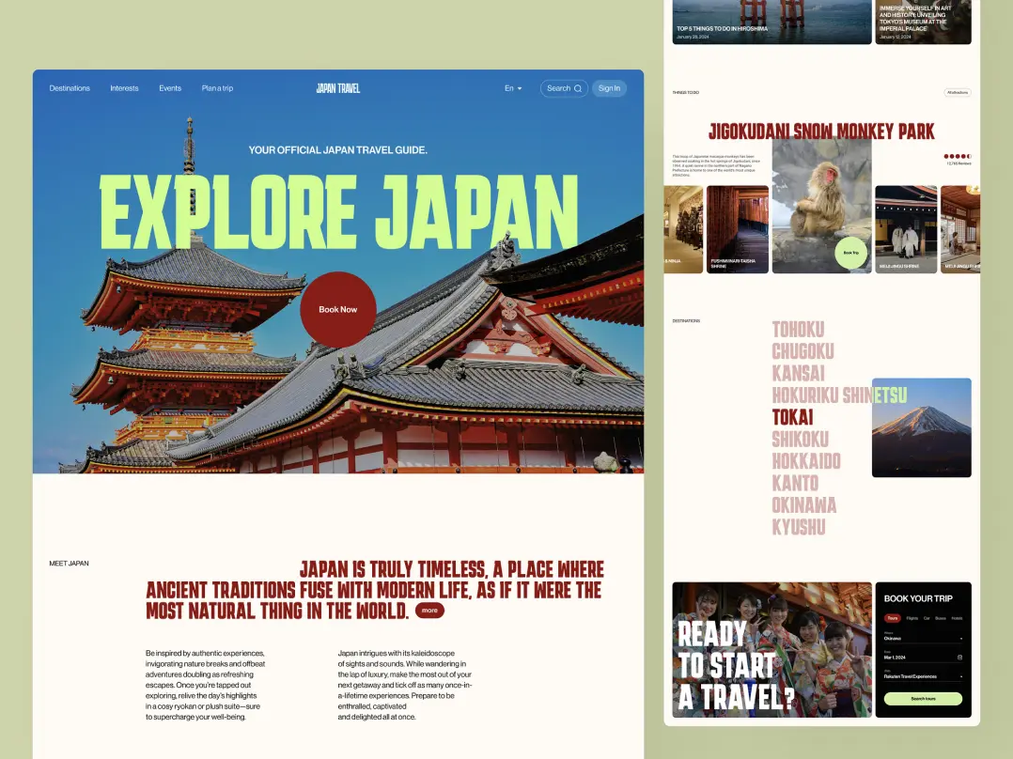Click the calendar icon in date field
This screenshot has height=759, width=1013.
click(x=959, y=657)
